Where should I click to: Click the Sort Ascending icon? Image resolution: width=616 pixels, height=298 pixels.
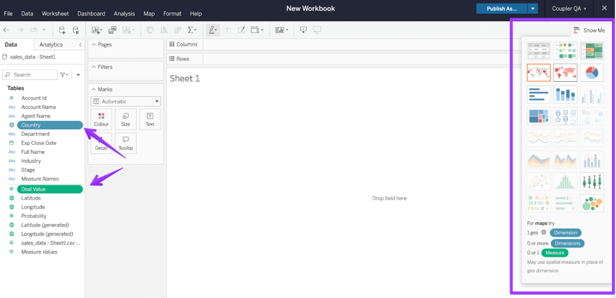(x=164, y=30)
